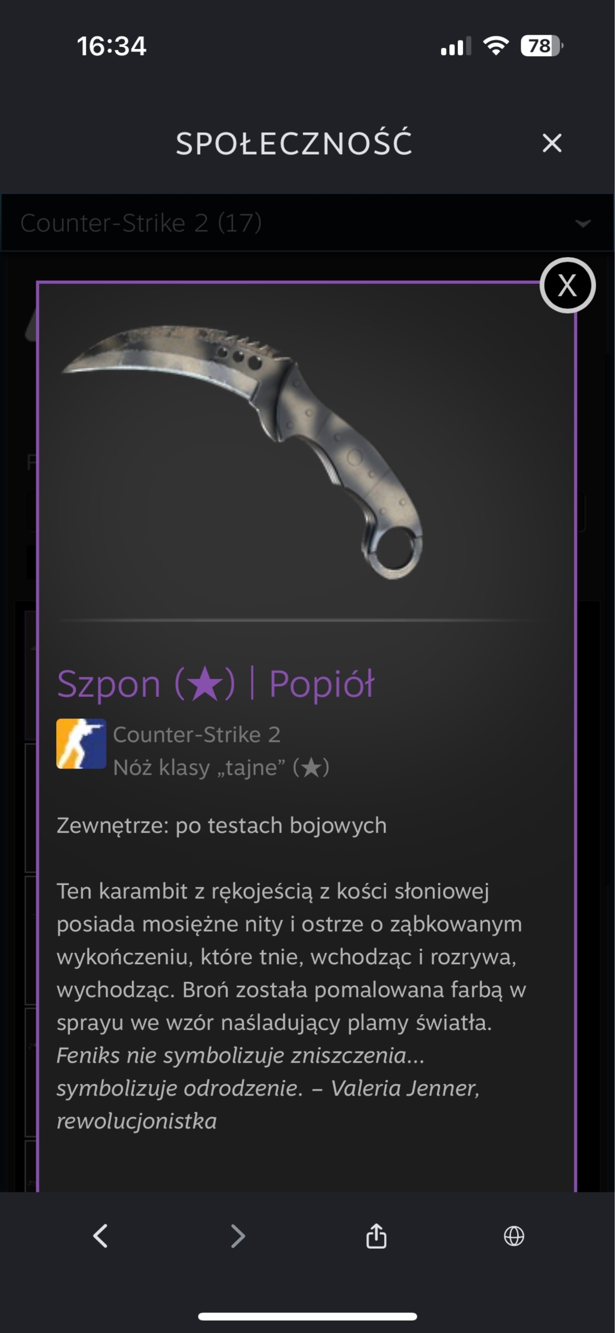615x1333 pixels.
Task: Tap the Wi-Fi status icon
Action: click(496, 46)
